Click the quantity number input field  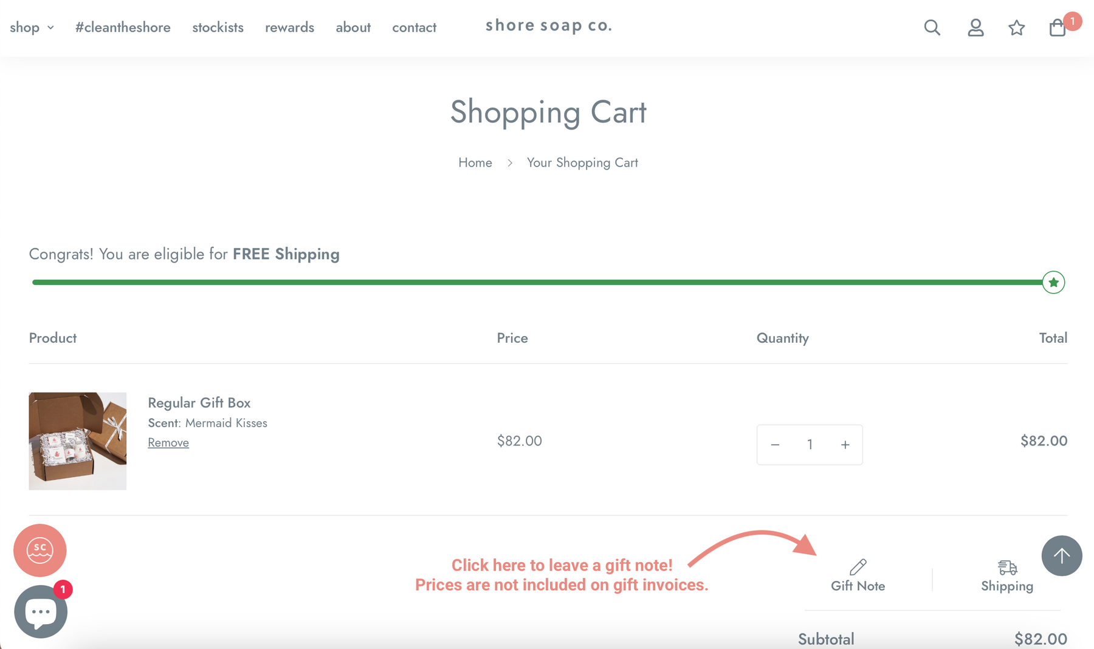click(x=810, y=445)
